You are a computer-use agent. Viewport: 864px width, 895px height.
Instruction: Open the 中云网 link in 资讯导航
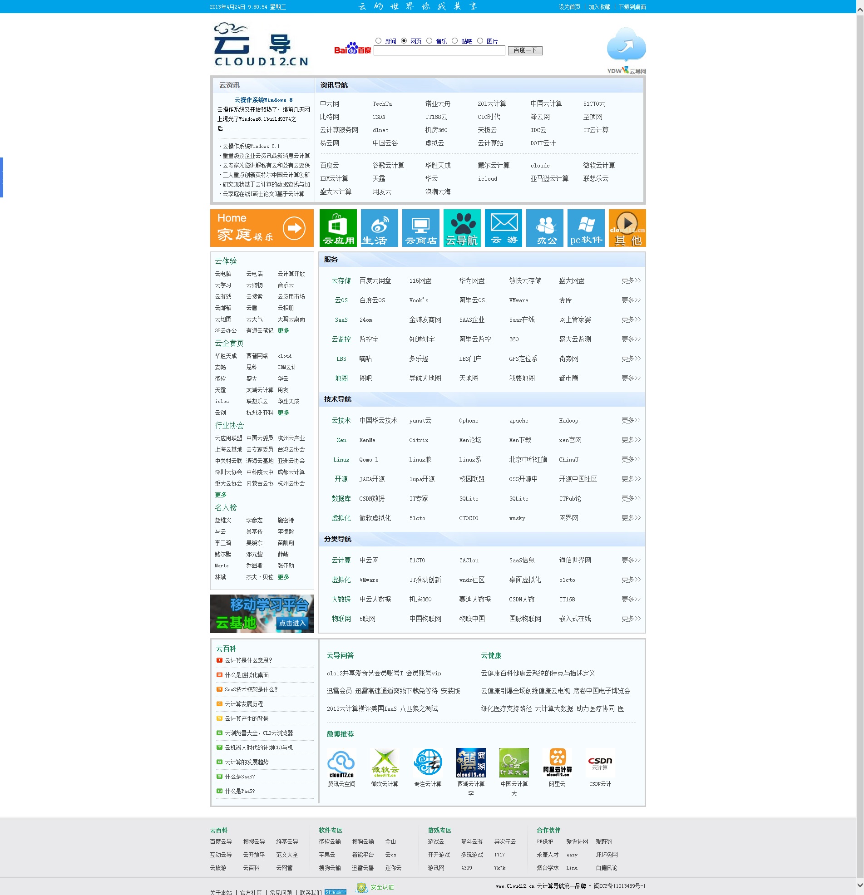coord(330,104)
